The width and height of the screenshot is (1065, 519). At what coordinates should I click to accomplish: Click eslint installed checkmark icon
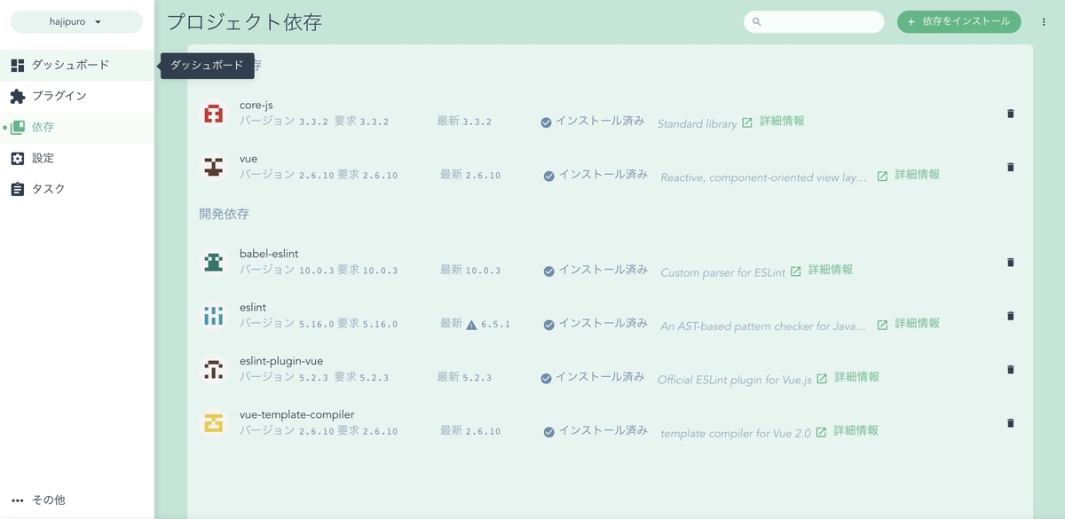coord(549,325)
